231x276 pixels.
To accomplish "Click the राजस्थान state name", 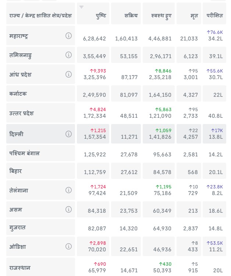I will (x=20, y=268).
